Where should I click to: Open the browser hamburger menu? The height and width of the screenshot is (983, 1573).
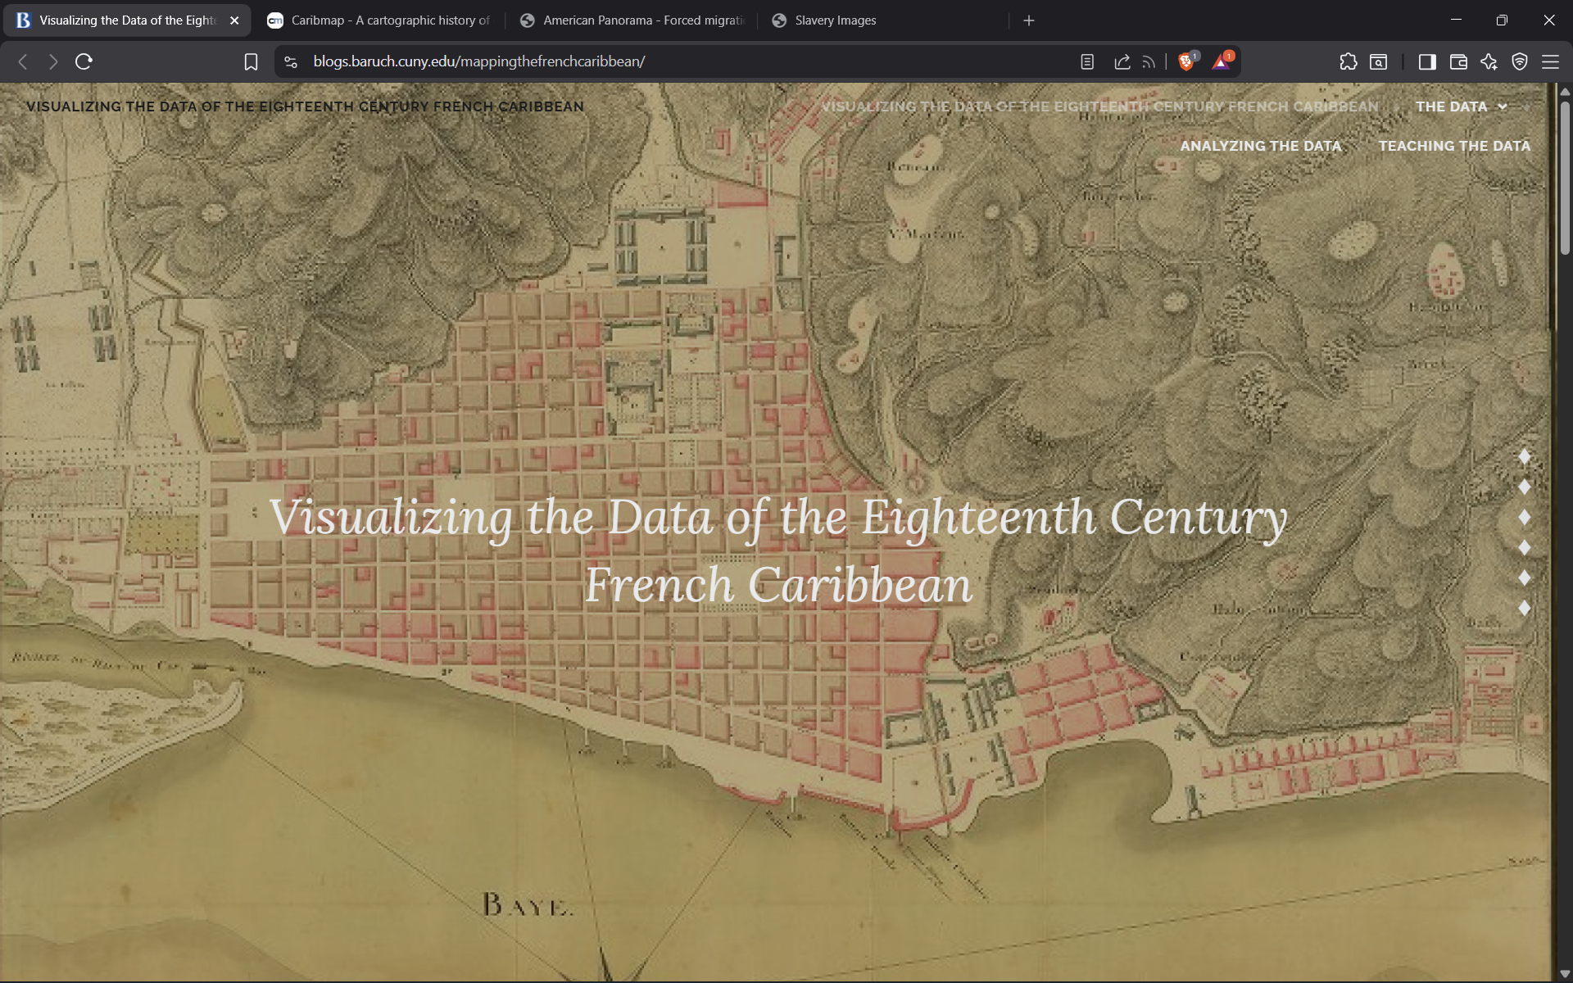point(1551,61)
